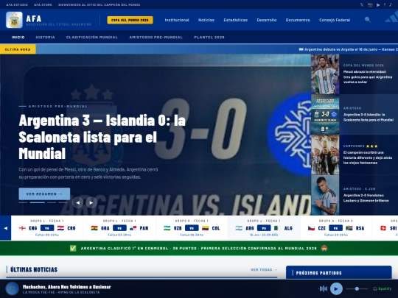
Task: Adjust the player volume slider
Action: pos(357,288)
